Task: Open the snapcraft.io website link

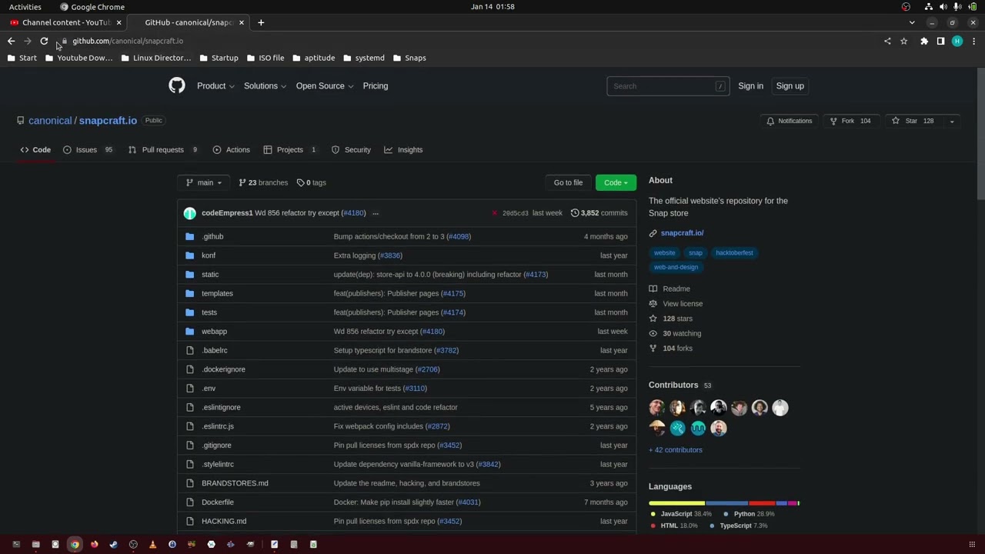Action: (682, 233)
